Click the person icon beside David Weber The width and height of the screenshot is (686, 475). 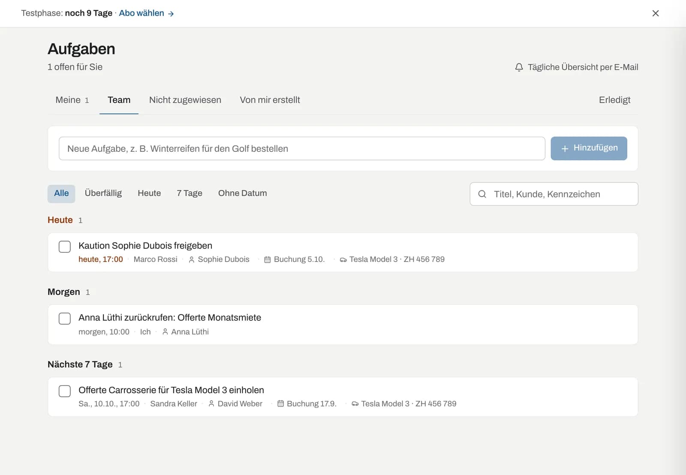click(211, 404)
